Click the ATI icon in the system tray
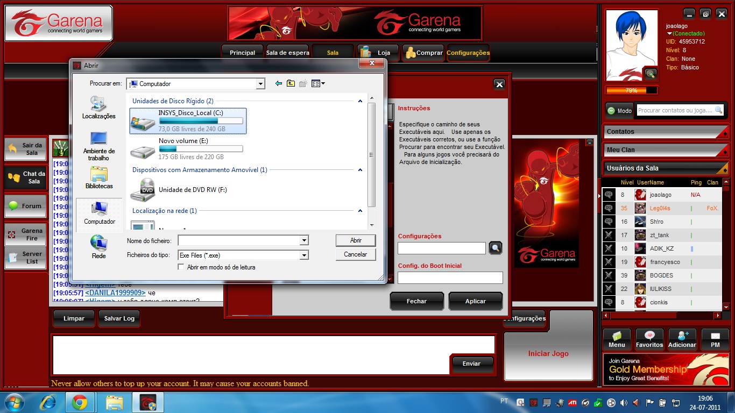Screen dimensions: 735x413 point(573,402)
